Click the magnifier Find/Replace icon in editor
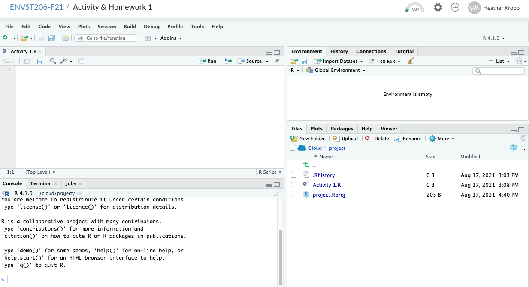Screen dimensions: 529x287 pos(53,61)
